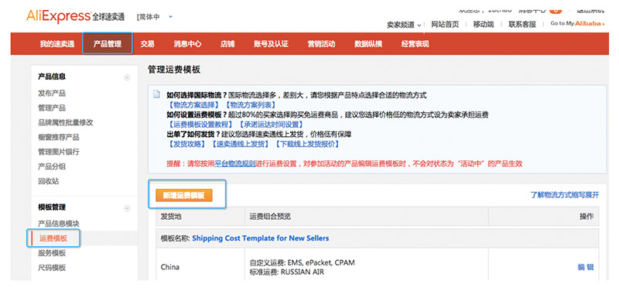619x291 pixels.
Task: Click the 管理运费模板 page heading
Action: (x=174, y=70)
